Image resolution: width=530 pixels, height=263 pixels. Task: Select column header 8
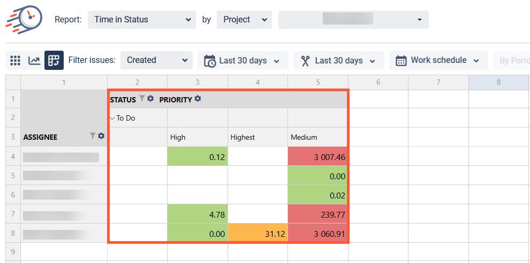(x=498, y=82)
